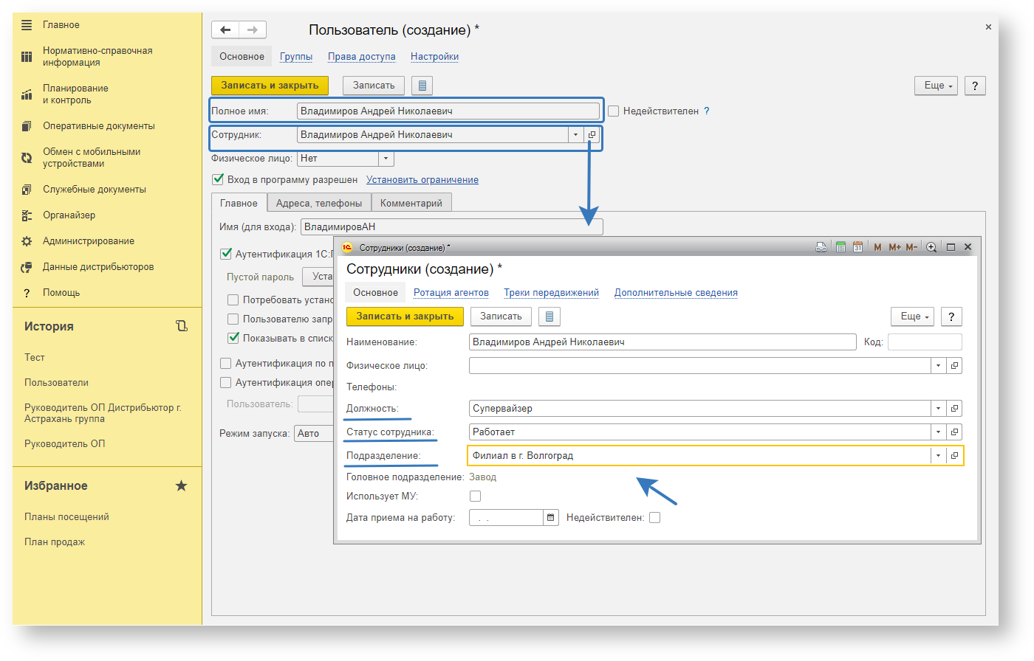Open Физическое лицо linked record in Сотрудники

pos(954,365)
